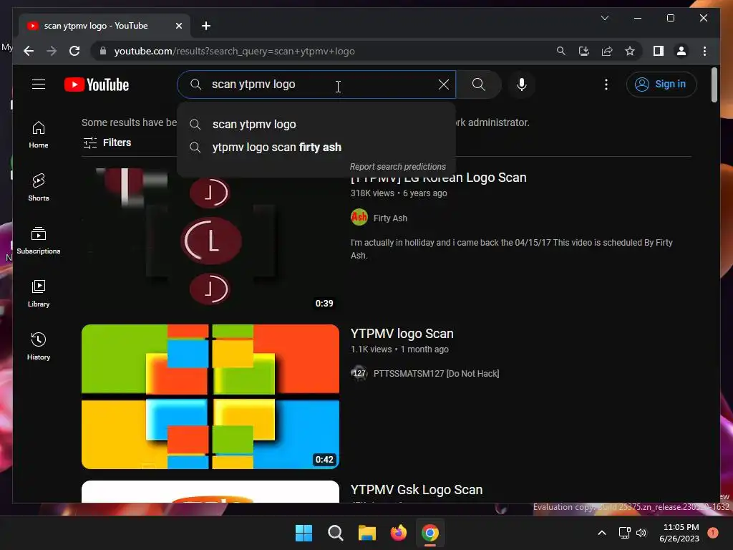View site info lock icon
The height and width of the screenshot is (550, 733).
tap(103, 51)
